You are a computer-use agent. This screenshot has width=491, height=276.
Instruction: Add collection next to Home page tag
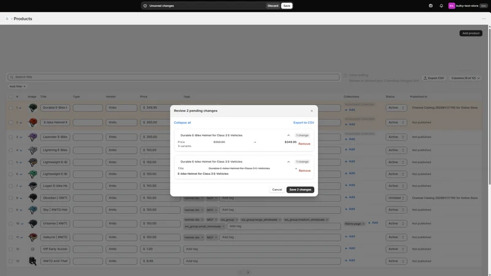[373, 223]
